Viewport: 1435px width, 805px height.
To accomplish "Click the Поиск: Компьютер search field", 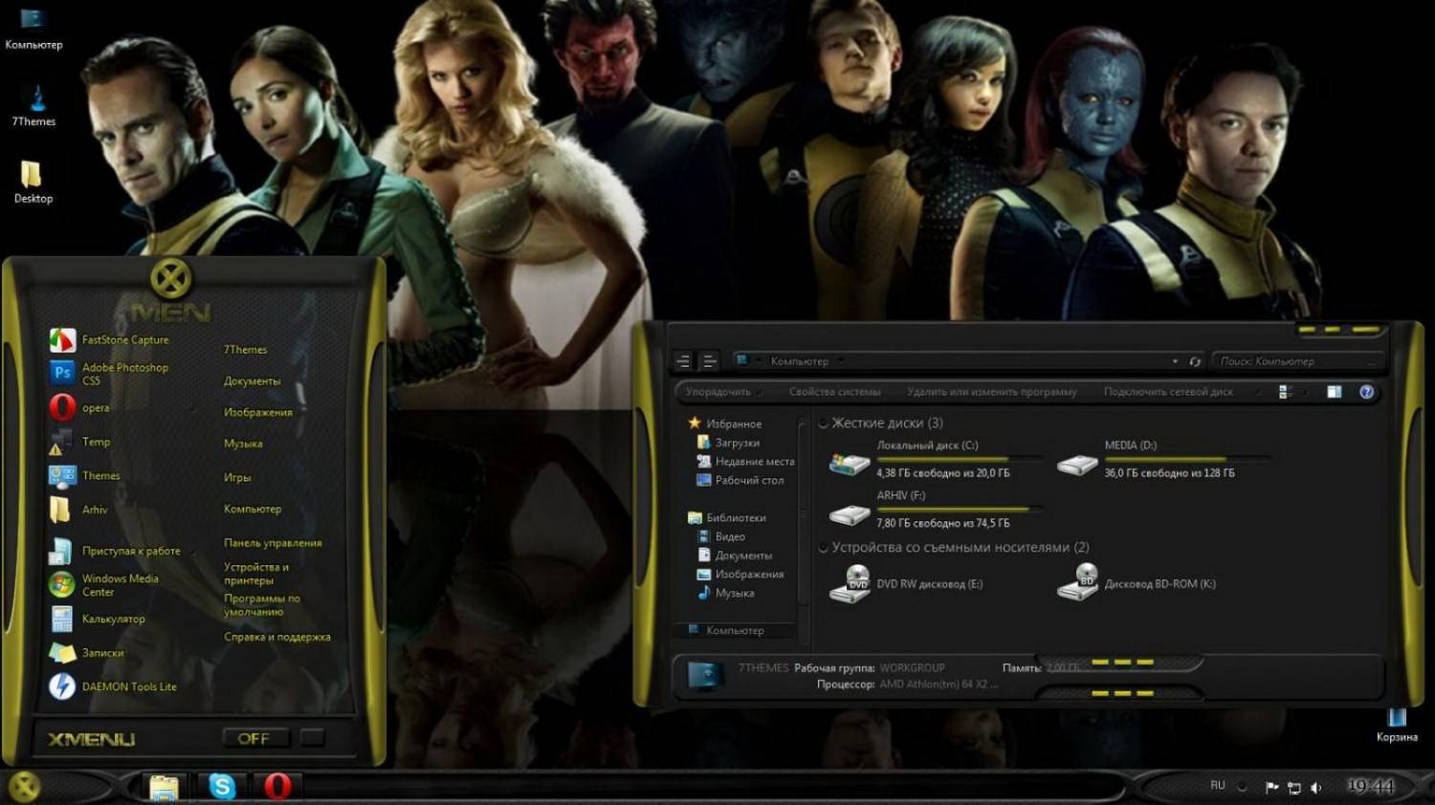I will tap(1291, 361).
